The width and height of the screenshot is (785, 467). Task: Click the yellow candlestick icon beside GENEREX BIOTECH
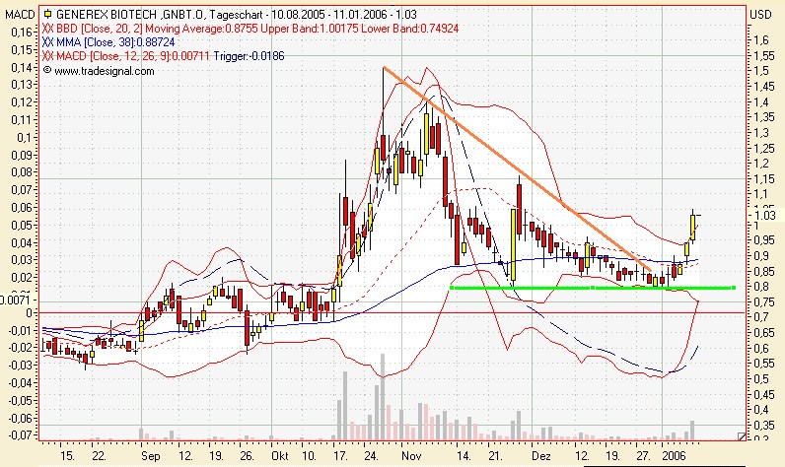47,14
